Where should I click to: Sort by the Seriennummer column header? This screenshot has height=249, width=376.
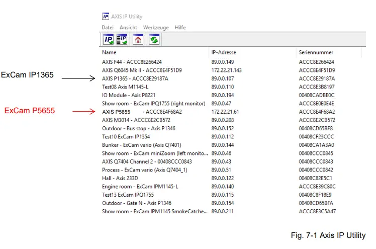(316, 52)
